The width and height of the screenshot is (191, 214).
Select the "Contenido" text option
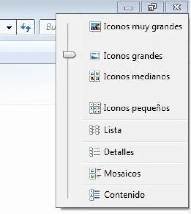click(124, 195)
